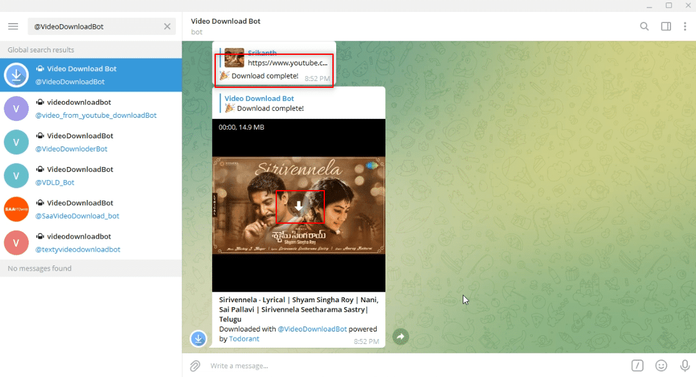
Task: Click the search icon in chat header
Action: (x=644, y=26)
